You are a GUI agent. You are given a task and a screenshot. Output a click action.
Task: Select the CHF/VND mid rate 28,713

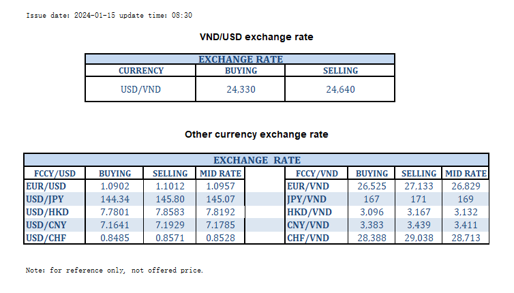click(x=466, y=237)
